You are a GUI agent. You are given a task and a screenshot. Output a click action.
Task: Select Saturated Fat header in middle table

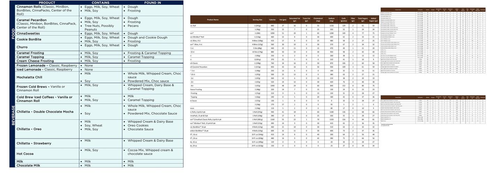click(x=295, y=20)
